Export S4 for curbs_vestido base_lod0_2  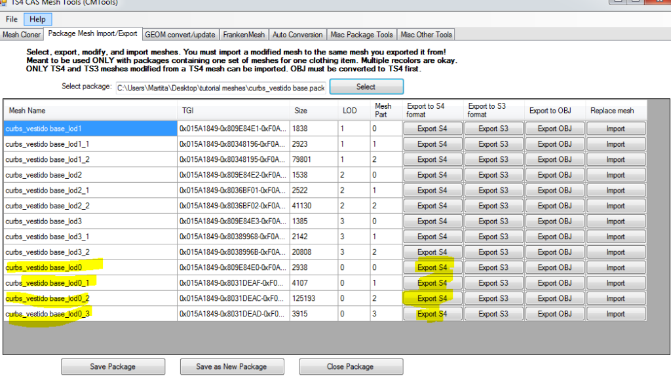click(432, 298)
